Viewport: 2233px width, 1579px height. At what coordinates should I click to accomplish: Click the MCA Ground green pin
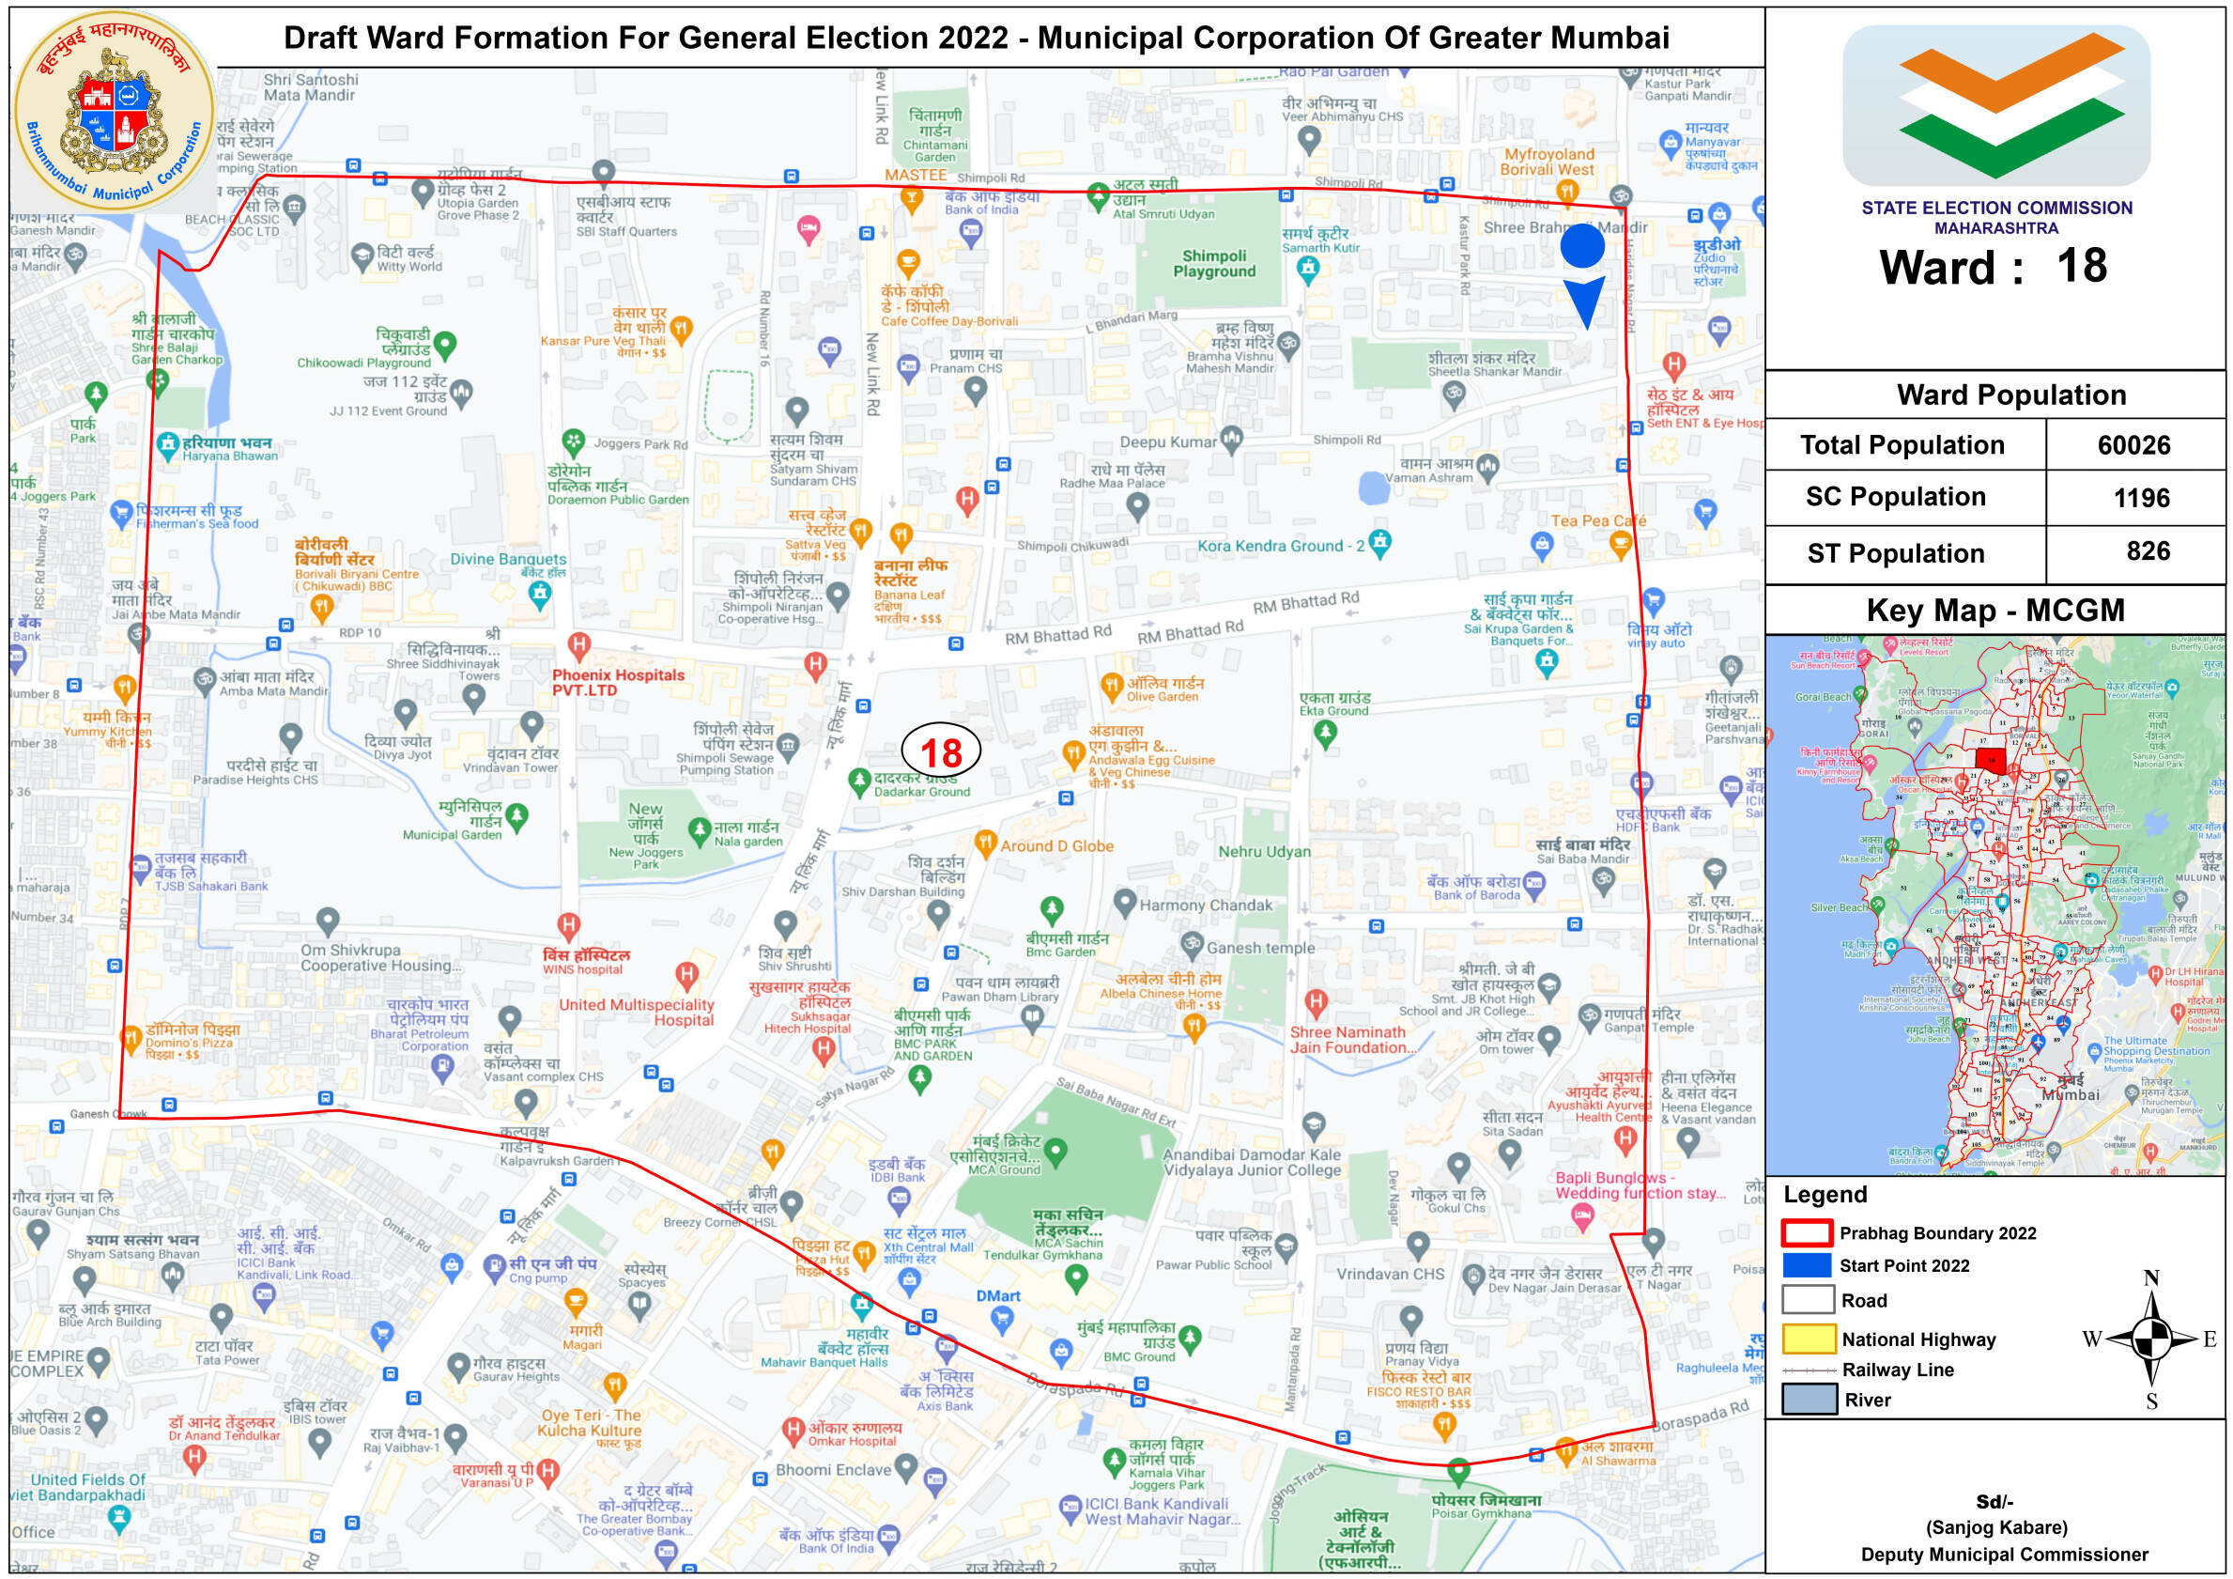[1055, 1151]
